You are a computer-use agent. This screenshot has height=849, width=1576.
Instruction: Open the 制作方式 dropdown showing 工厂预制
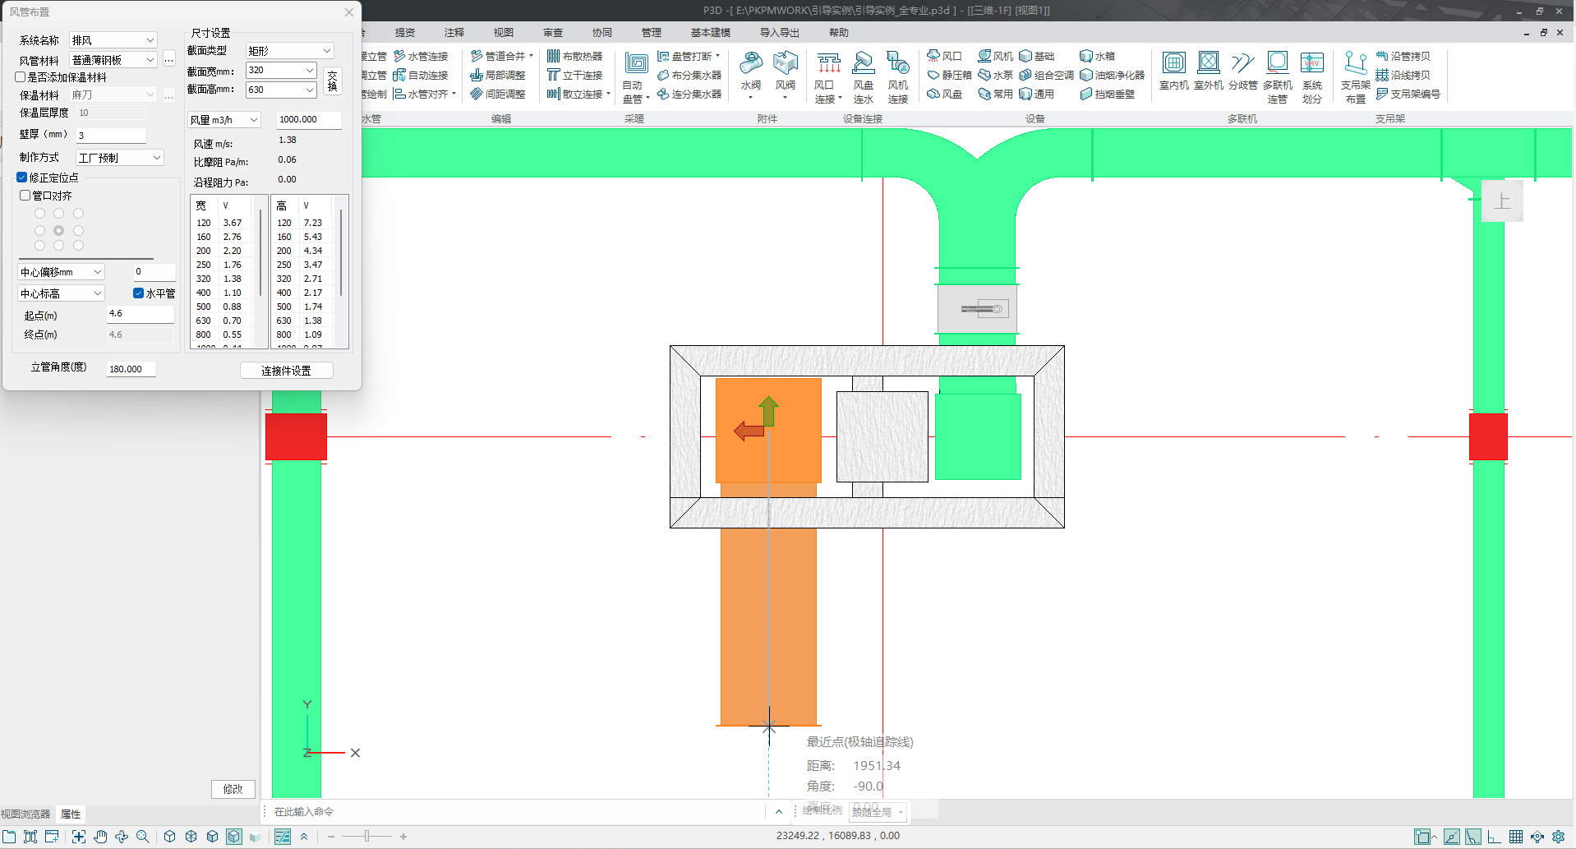tap(120, 158)
